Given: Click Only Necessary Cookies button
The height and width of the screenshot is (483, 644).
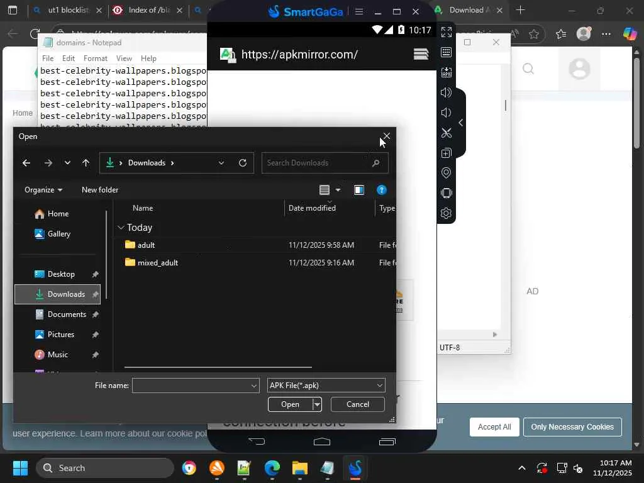Looking at the screenshot, I should [572, 427].
